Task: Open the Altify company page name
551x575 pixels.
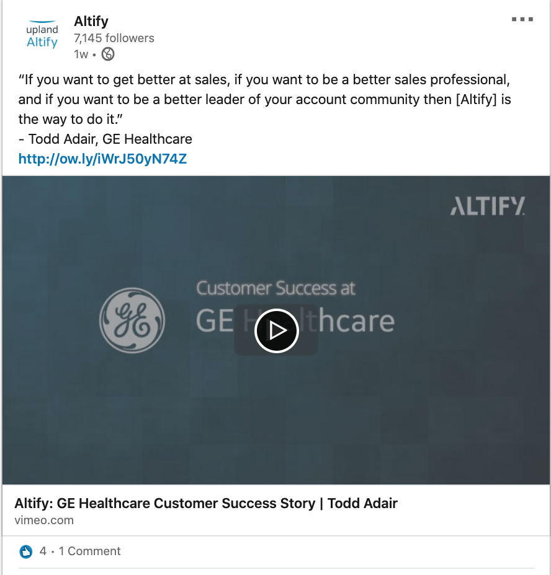Action: click(91, 22)
